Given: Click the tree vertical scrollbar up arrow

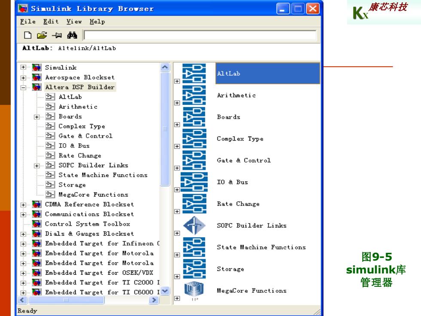Looking at the screenshot, I should pos(165,67).
